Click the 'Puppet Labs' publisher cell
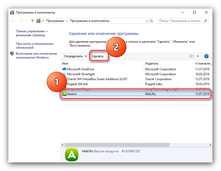221x171 pixels. coord(154,84)
